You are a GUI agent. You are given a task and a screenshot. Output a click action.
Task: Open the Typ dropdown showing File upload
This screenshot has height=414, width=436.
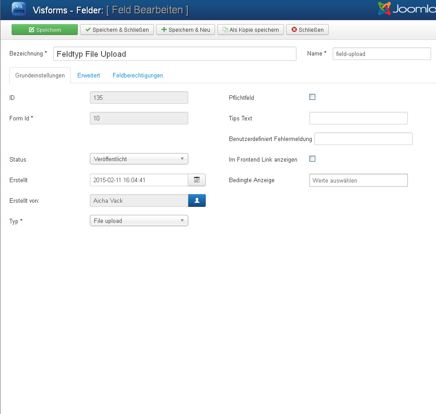click(x=139, y=221)
